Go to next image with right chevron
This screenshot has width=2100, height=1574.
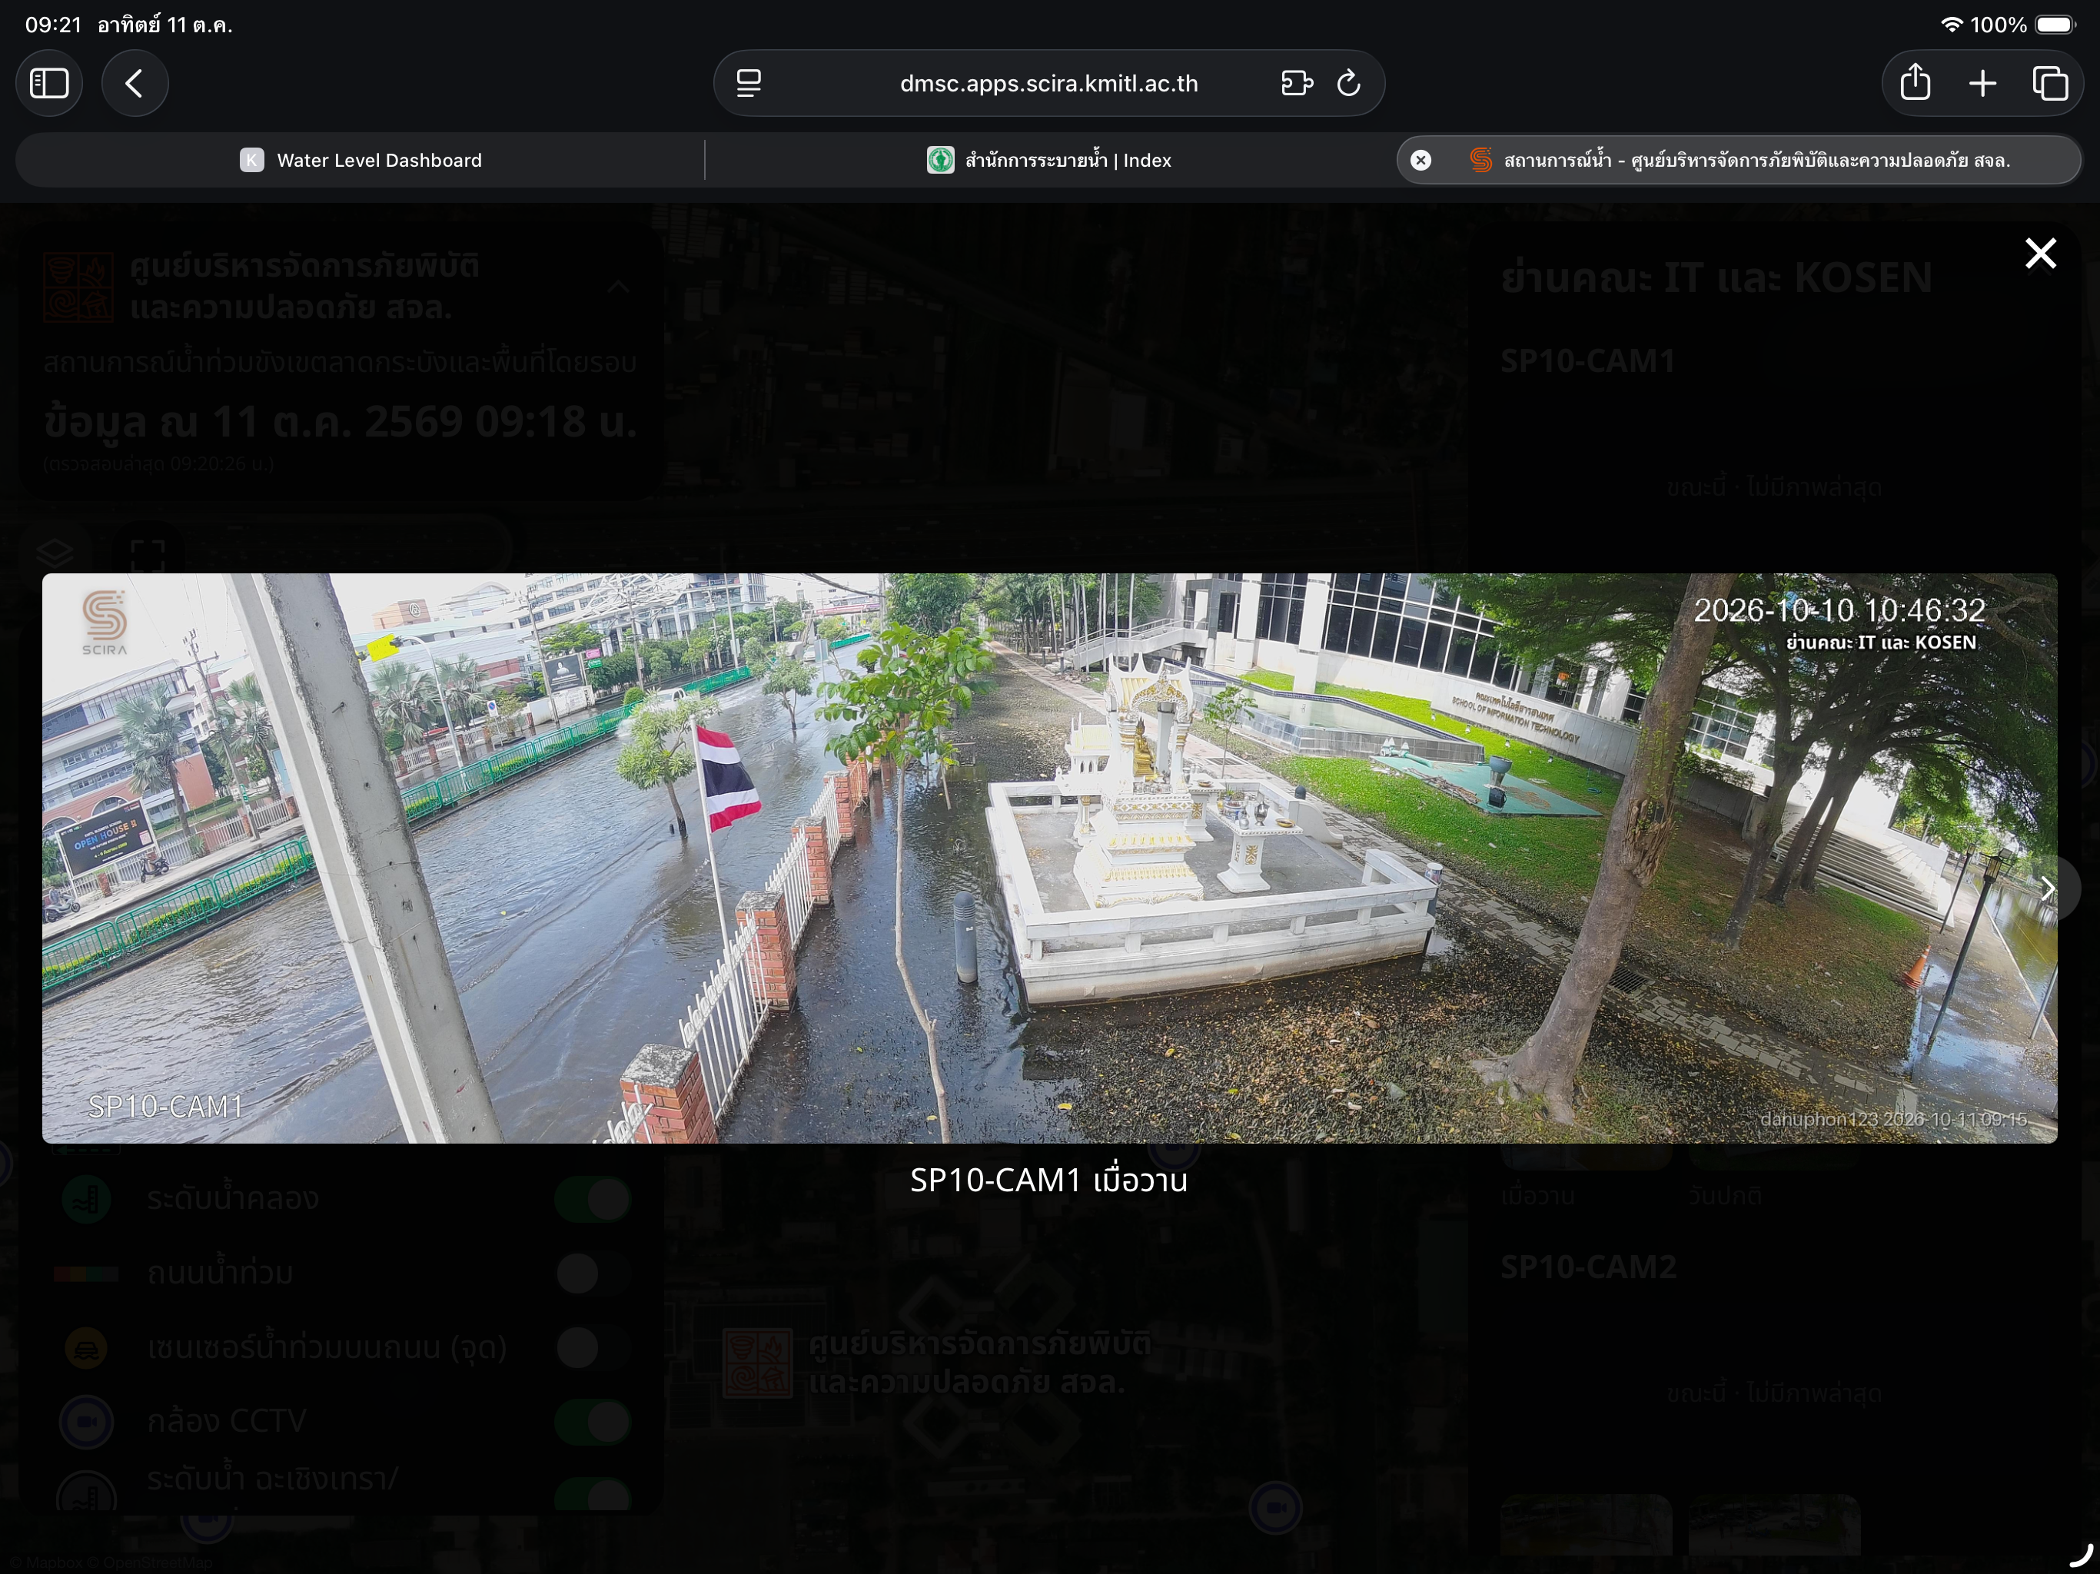[2047, 888]
